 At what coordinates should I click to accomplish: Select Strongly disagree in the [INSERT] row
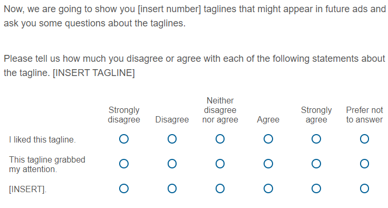(124, 188)
